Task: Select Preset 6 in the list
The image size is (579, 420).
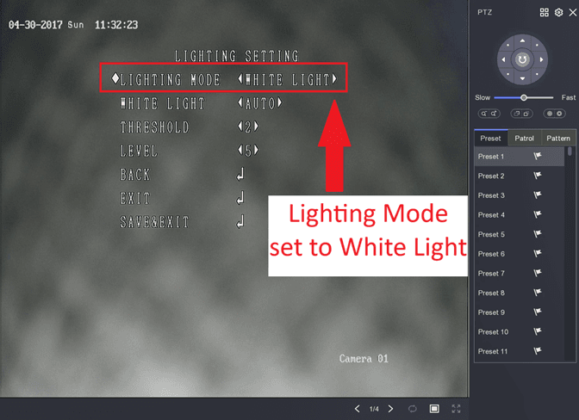Action: (x=520, y=254)
